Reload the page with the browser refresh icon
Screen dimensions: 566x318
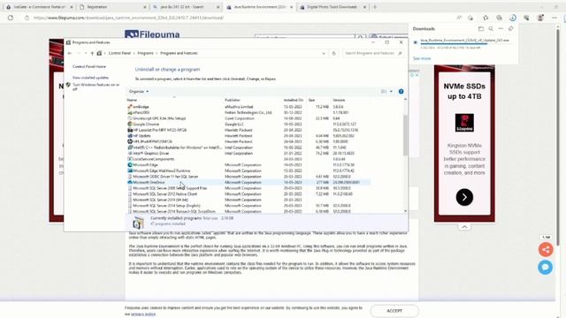coord(11,18)
